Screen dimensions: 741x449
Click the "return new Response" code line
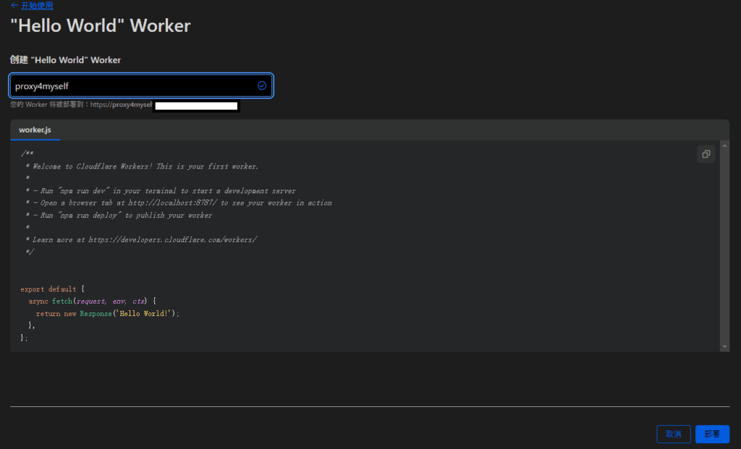pyautogui.click(x=107, y=314)
